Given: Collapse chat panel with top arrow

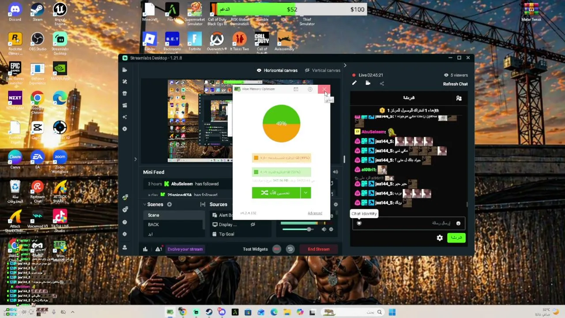Looking at the screenshot, I should [x=345, y=65].
